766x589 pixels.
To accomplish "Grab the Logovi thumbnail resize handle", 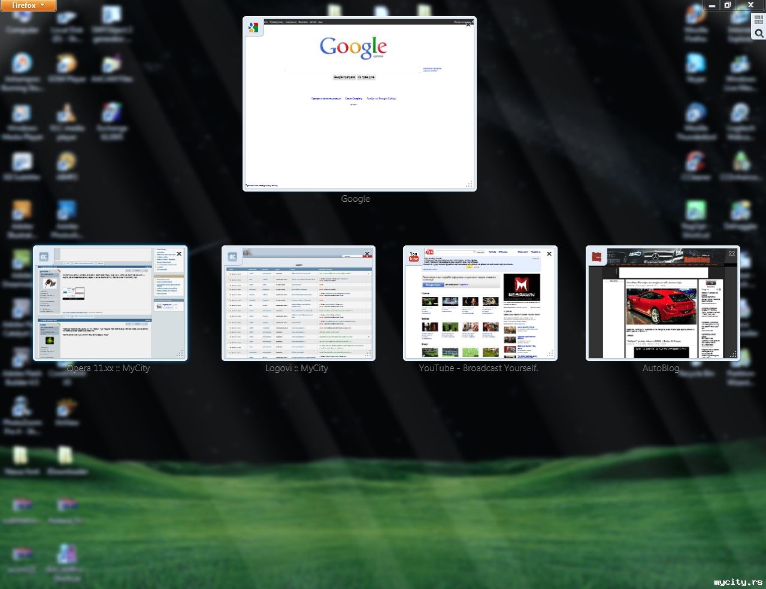I will tap(368, 354).
